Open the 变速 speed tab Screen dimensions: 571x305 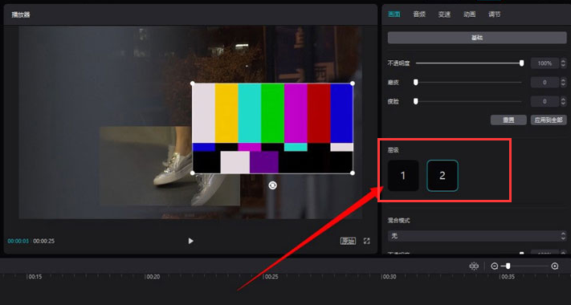[x=444, y=14]
